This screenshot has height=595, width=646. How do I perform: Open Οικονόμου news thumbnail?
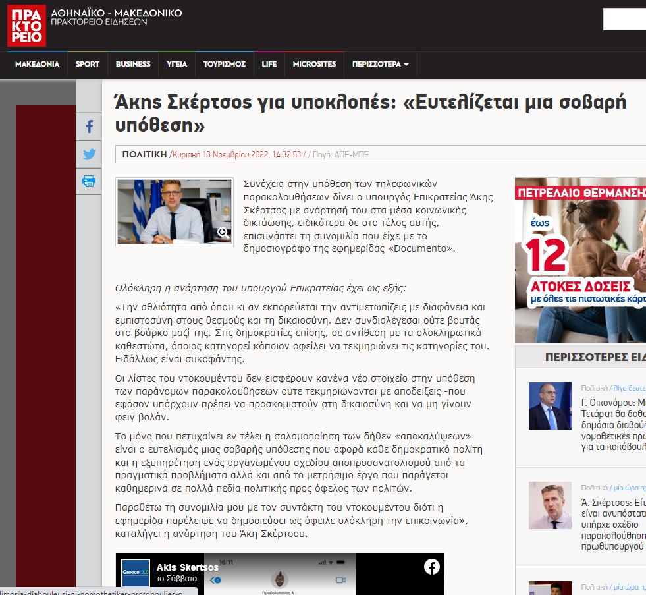pyautogui.click(x=550, y=406)
